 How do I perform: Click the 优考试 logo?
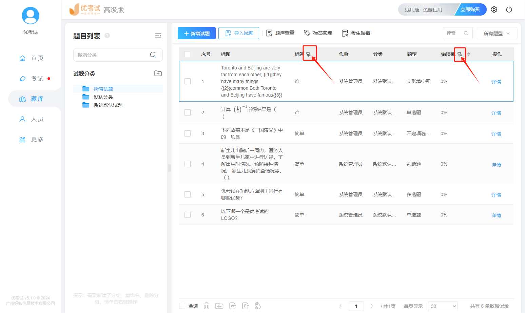point(85,9)
